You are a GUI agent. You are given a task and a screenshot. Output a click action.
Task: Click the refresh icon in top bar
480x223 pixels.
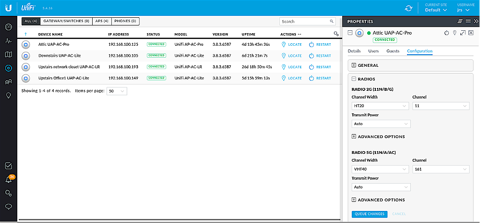coord(408,8)
